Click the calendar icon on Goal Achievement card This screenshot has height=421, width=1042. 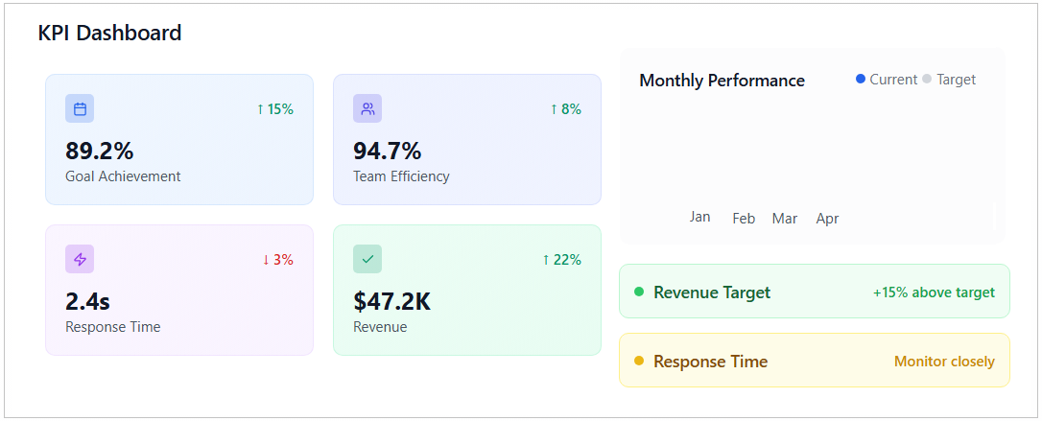click(80, 109)
